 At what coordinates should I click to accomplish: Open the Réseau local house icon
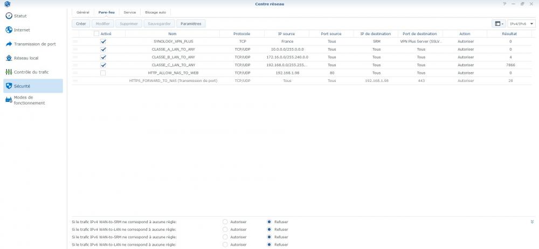(x=9, y=58)
